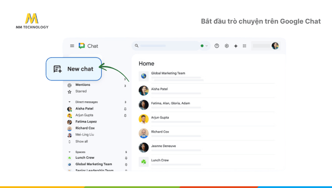Focus the chat search field
The image size is (332, 188).
pyautogui.click(x=166, y=46)
